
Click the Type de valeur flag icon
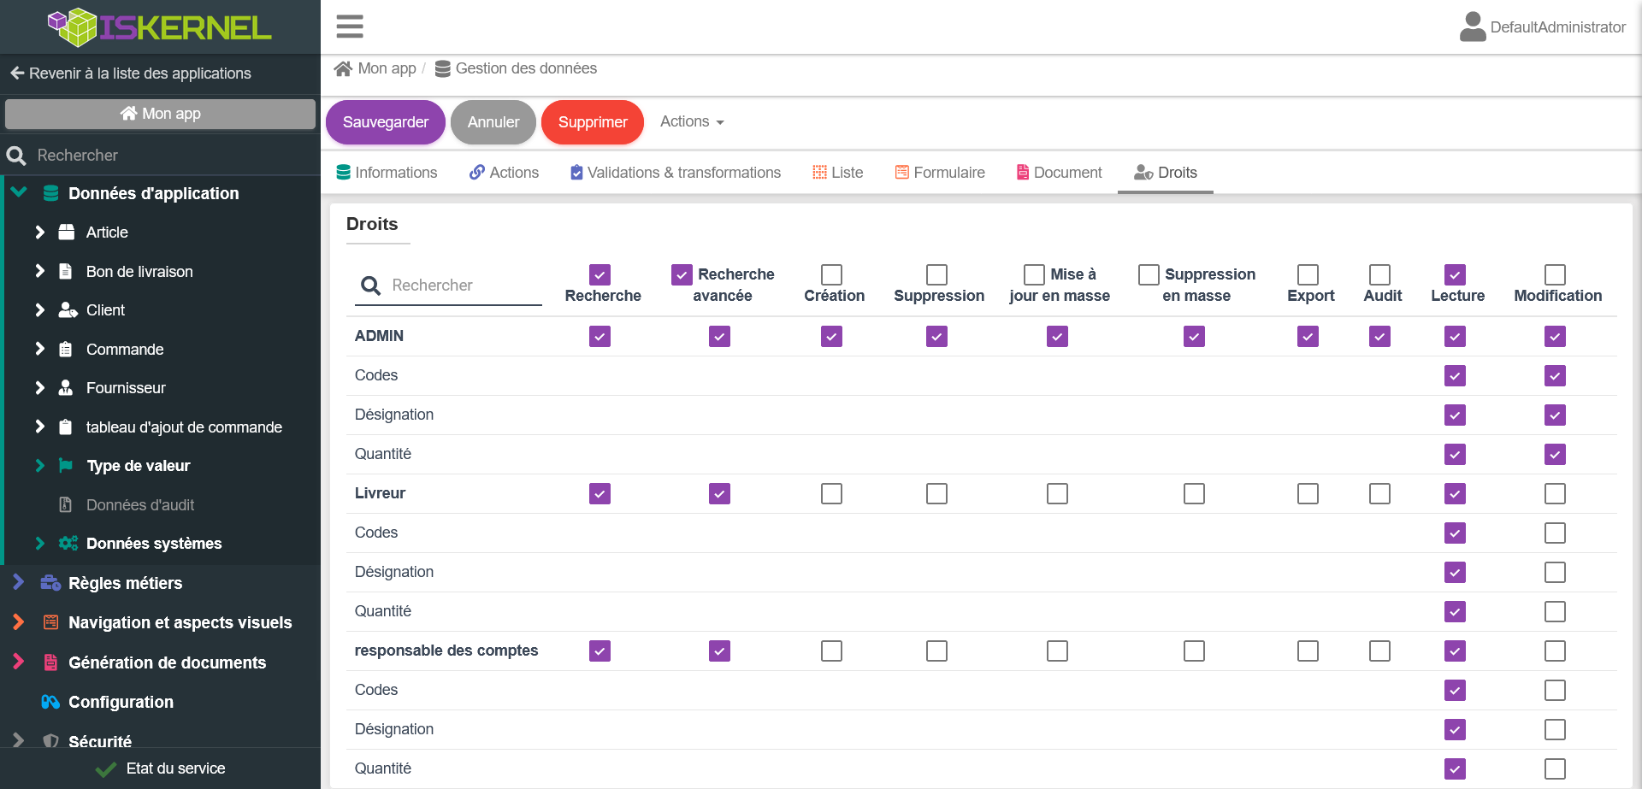pos(66,466)
